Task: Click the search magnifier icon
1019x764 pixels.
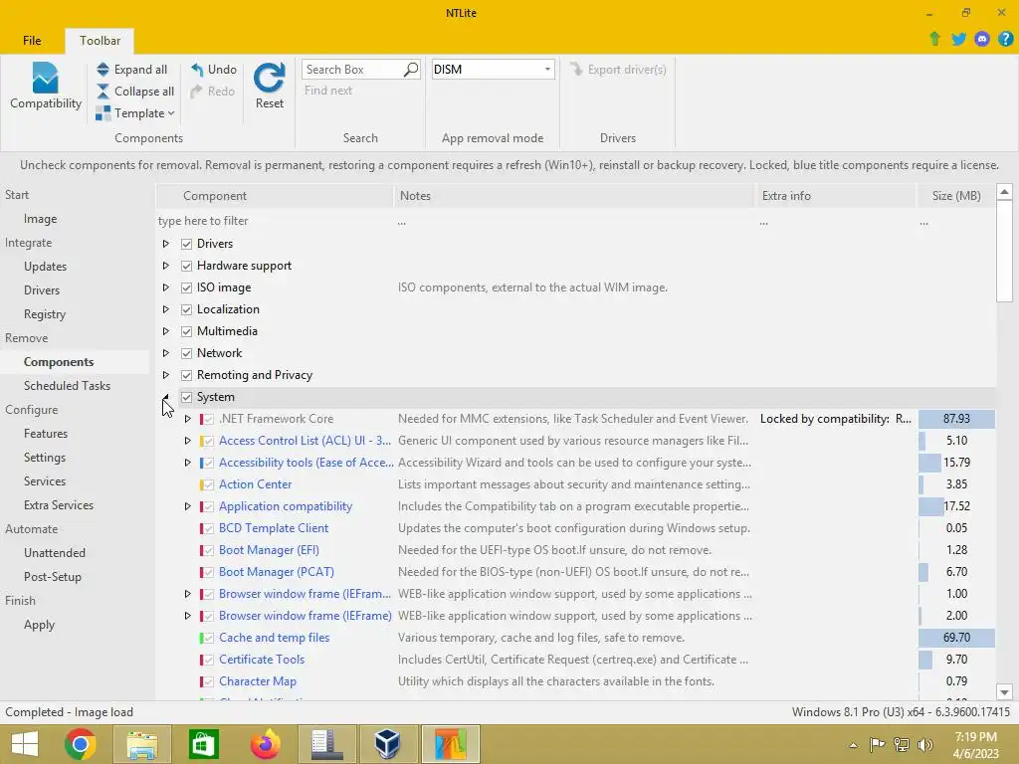Action: (410, 70)
